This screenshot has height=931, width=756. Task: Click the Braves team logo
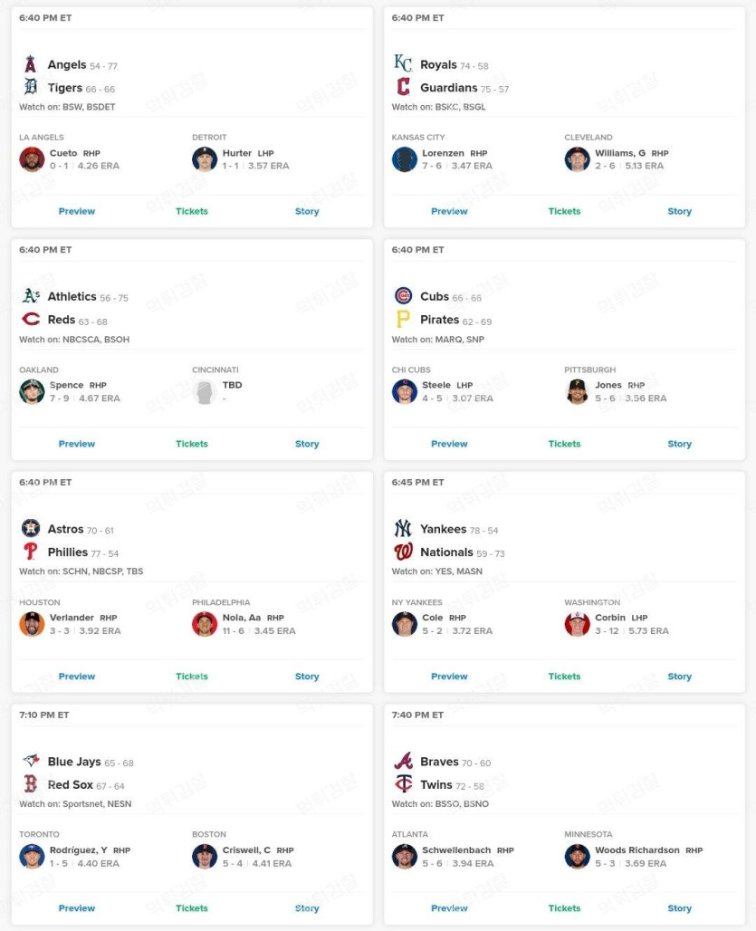pos(403,761)
